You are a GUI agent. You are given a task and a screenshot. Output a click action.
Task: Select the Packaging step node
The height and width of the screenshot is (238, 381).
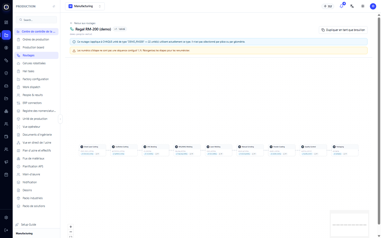point(345,150)
